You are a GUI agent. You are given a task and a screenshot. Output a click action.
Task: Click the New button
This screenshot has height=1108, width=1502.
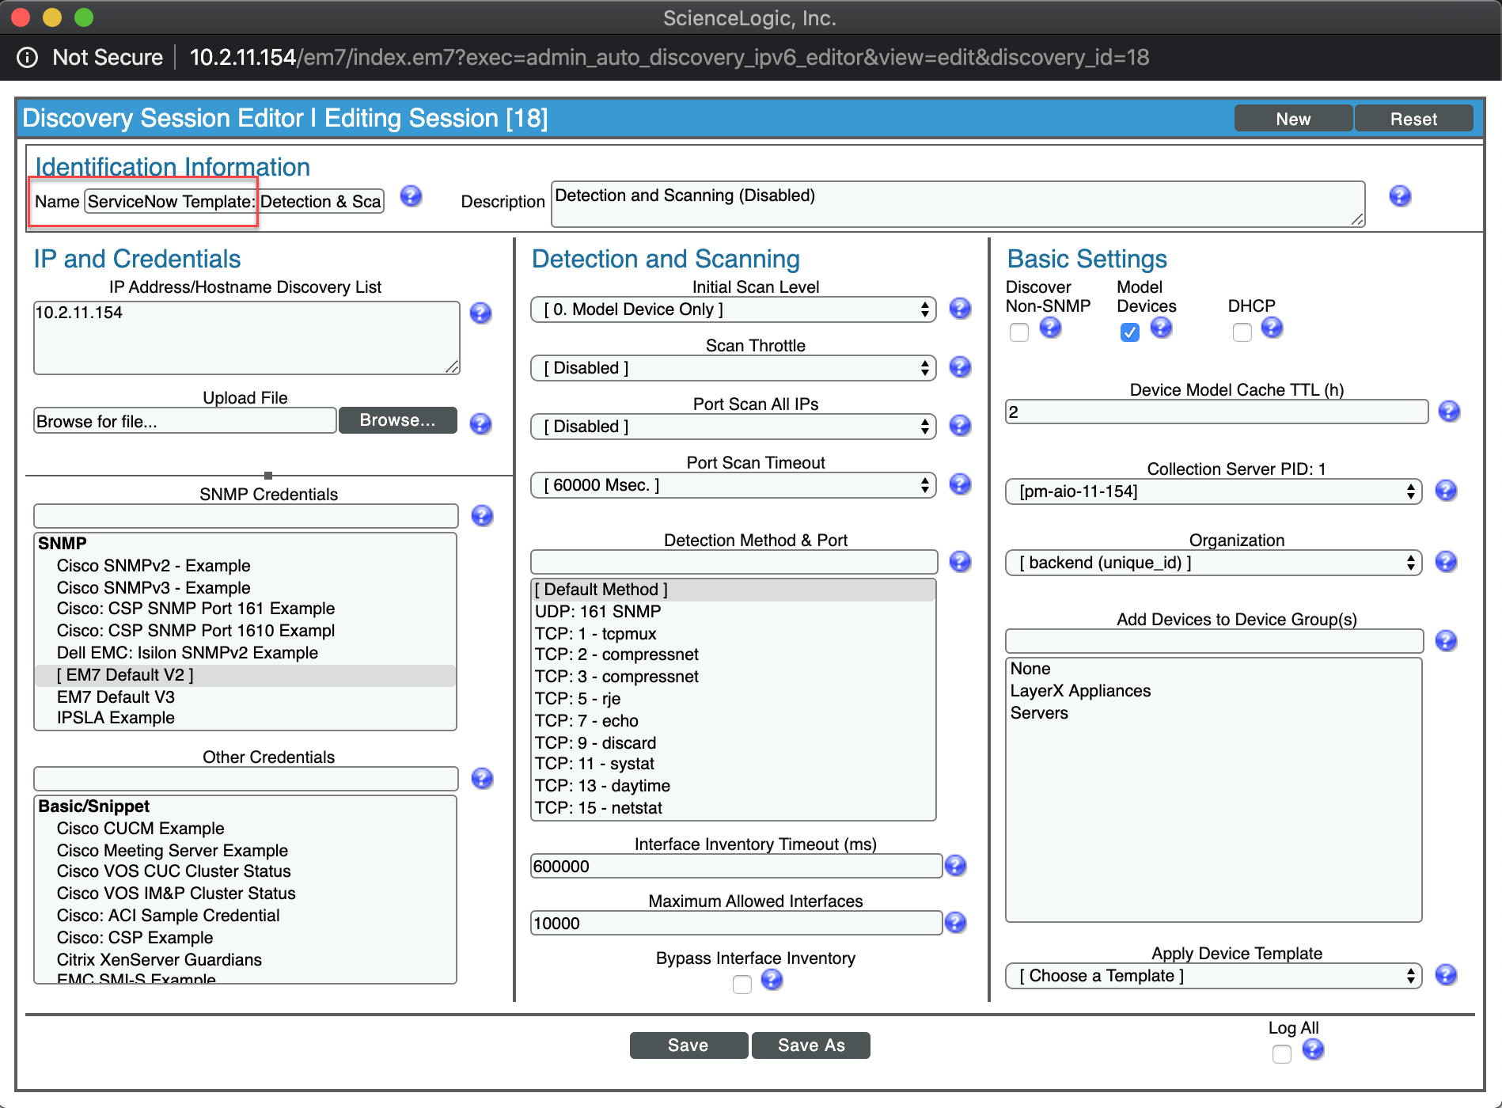tap(1292, 118)
